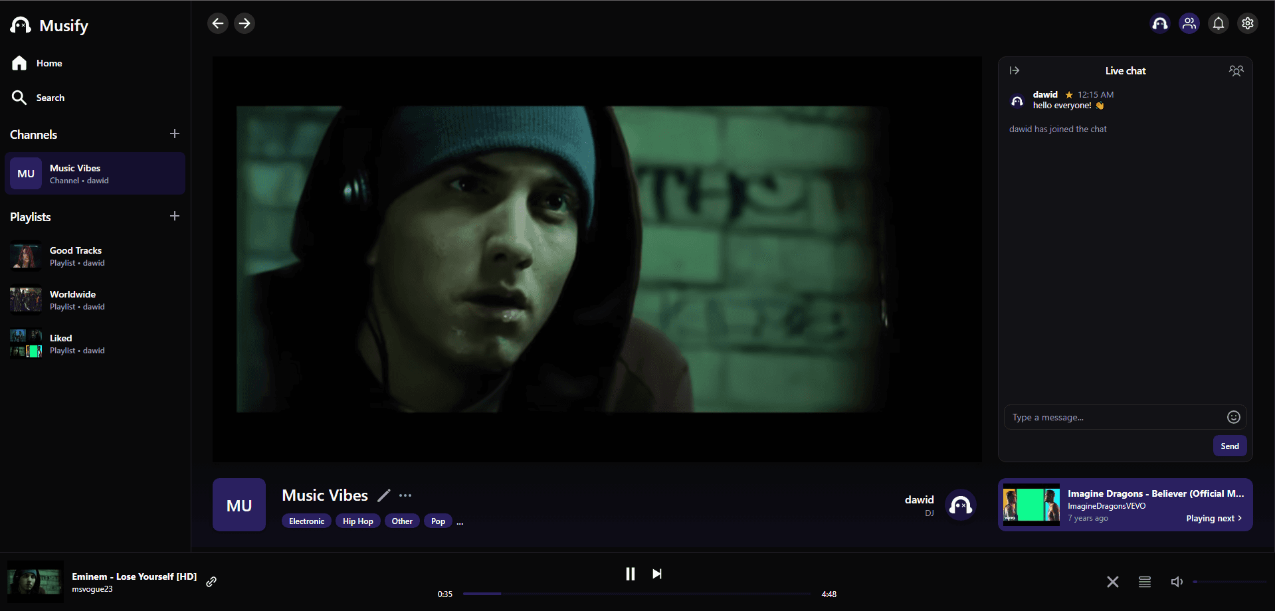Image resolution: width=1275 pixels, height=611 pixels.
Task: Open the Playing next queue link
Action: pos(1214,519)
